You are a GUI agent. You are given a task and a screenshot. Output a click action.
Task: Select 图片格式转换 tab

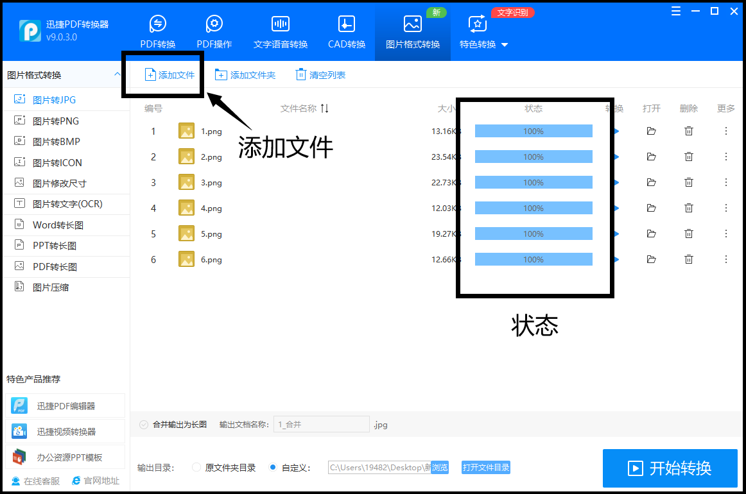pos(413,32)
